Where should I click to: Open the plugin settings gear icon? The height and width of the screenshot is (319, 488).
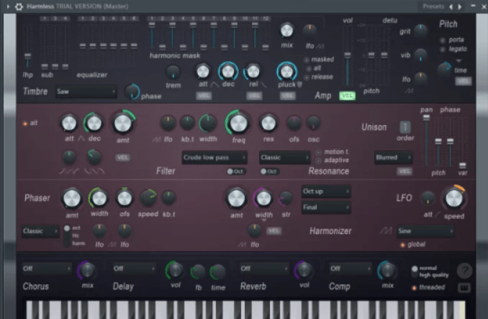coord(19,6)
